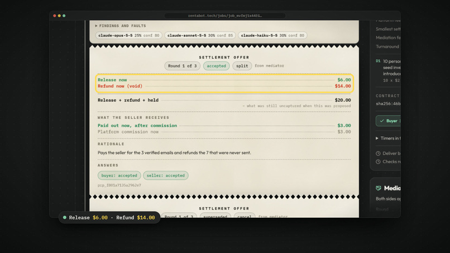This screenshot has height=253, width=450.
Task: Click the clock icon beside Deliver
Action: point(378,154)
